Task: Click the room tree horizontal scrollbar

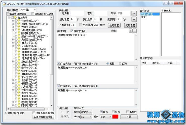Action: click(x=27, y=109)
